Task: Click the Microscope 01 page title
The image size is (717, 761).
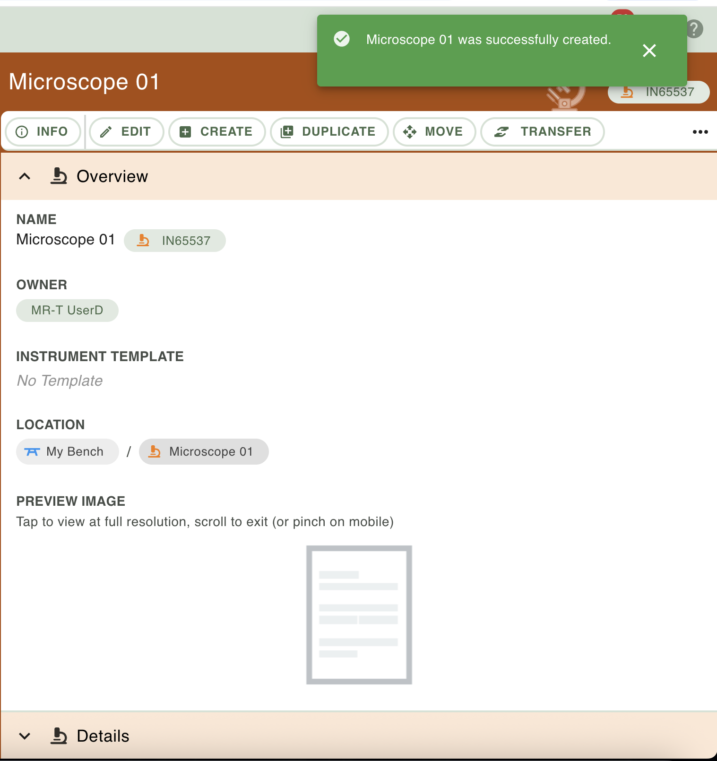Action: 84,82
